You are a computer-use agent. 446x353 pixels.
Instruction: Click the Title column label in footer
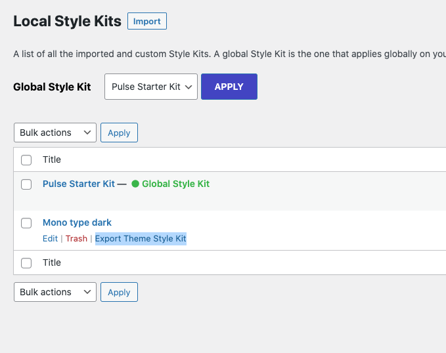click(x=52, y=262)
